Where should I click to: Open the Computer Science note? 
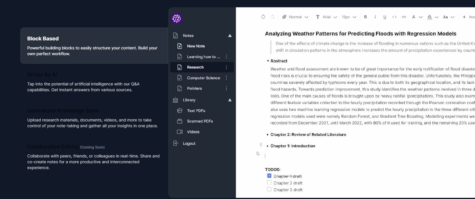tap(203, 78)
